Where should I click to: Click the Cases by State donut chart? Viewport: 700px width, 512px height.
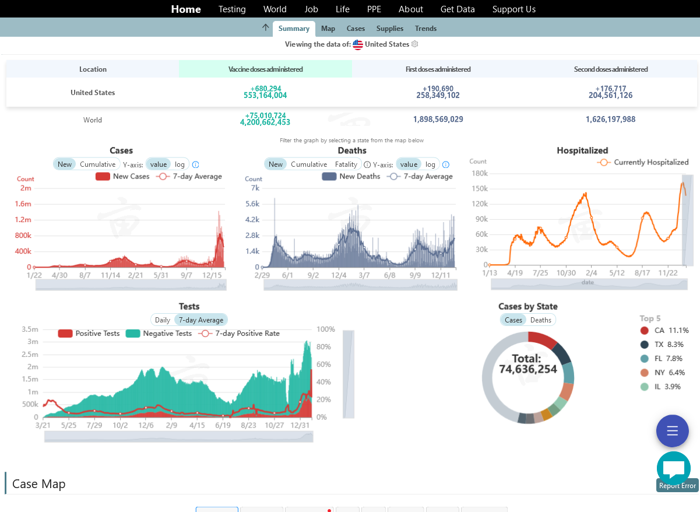(x=528, y=377)
